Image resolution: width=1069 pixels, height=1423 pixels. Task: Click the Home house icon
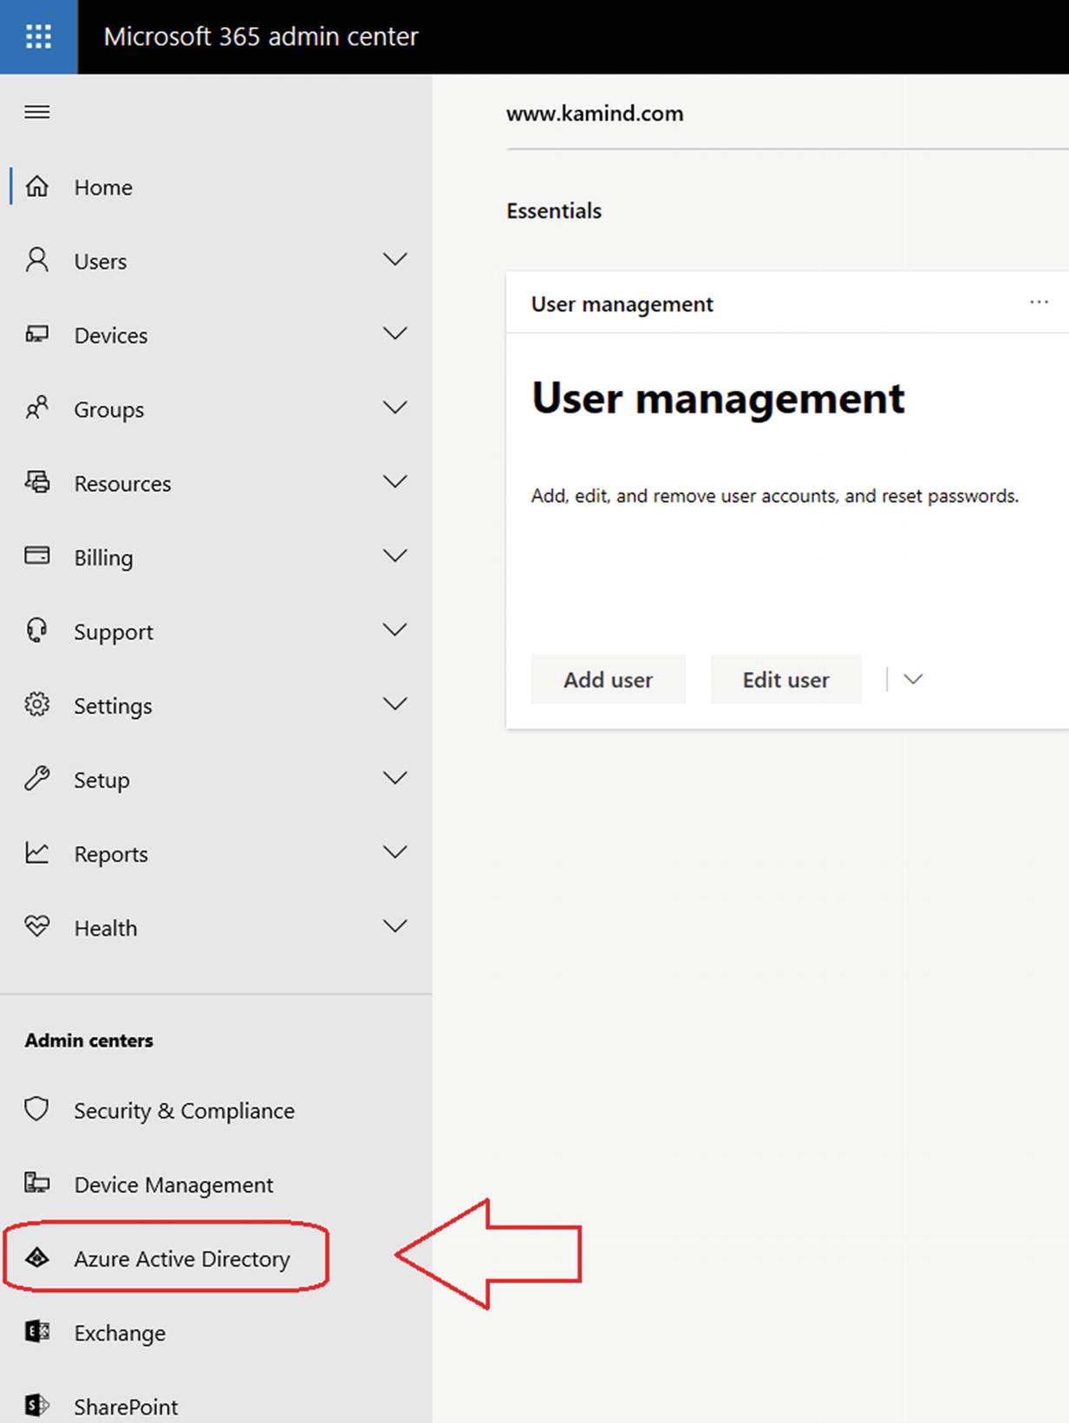(37, 186)
